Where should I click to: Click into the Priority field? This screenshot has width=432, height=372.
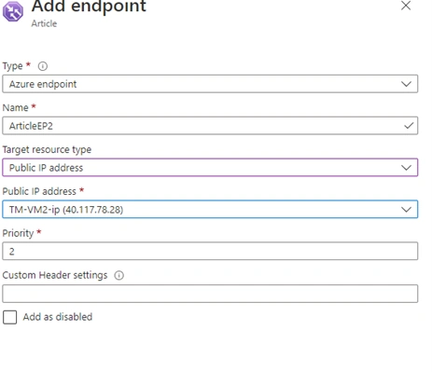click(x=210, y=251)
